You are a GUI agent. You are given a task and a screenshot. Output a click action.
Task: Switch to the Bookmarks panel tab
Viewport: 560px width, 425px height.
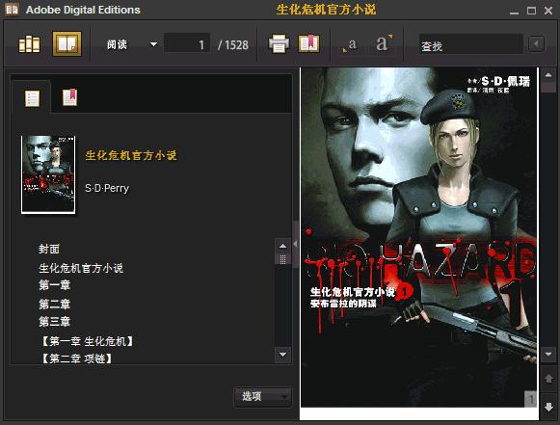tap(69, 97)
